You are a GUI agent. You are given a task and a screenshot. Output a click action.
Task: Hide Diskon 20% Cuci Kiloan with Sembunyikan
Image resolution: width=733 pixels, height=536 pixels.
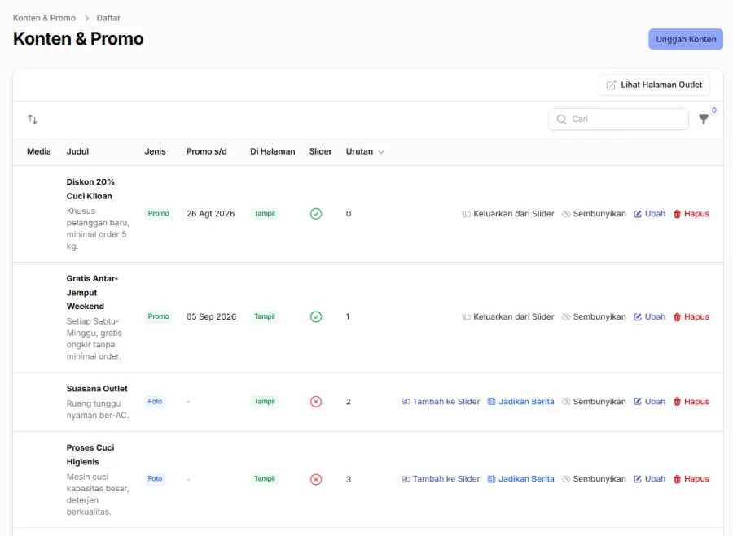(594, 214)
